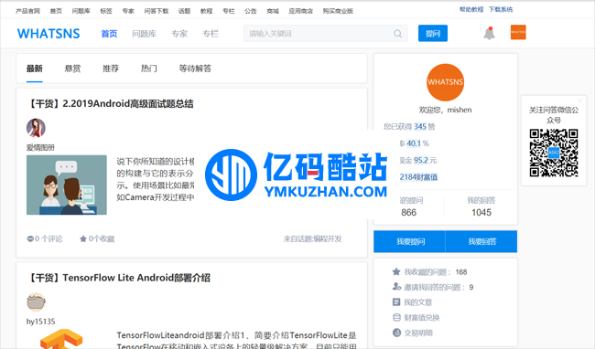The image size is (595, 349).
Task: Click the 0 个评论 text
Action: [x=49, y=238]
